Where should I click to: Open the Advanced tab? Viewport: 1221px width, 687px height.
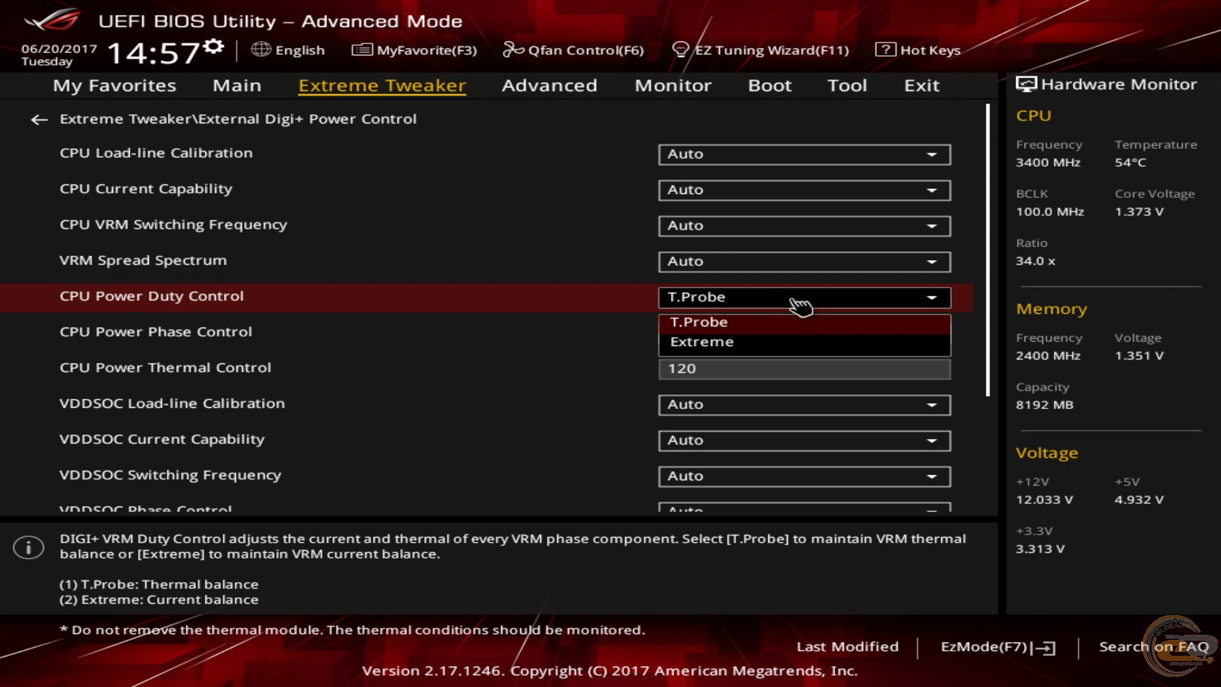click(x=549, y=85)
